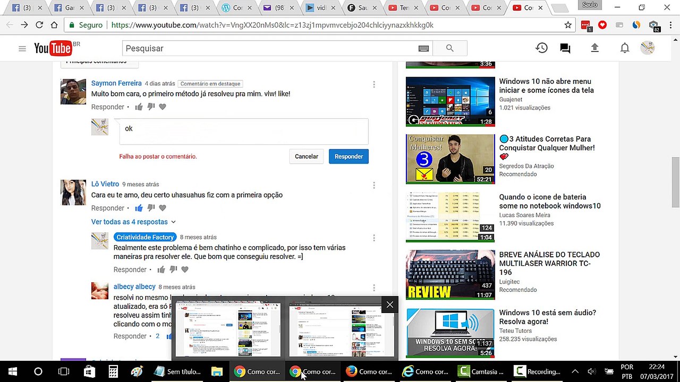The width and height of the screenshot is (680, 382).
Task: Like Saymon Ferreira's comment
Action: [x=139, y=107]
